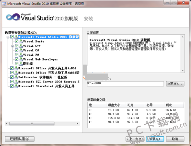Screen dimensions: 191x146
Task: Select the Visual Basic tree item
Action: [x=33, y=41]
